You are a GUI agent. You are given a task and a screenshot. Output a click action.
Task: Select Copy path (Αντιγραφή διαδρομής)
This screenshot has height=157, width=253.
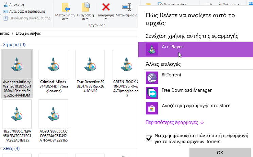coord(24,12)
